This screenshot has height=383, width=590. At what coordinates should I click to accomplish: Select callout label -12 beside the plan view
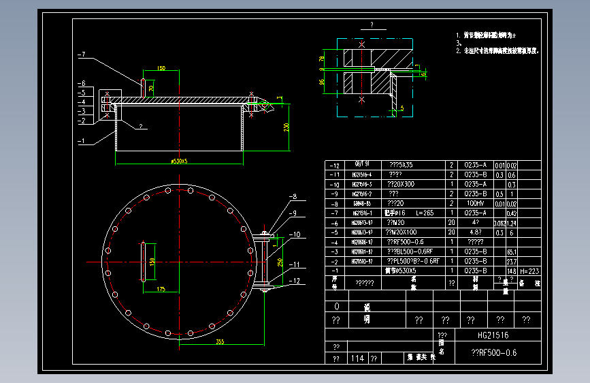click(295, 281)
